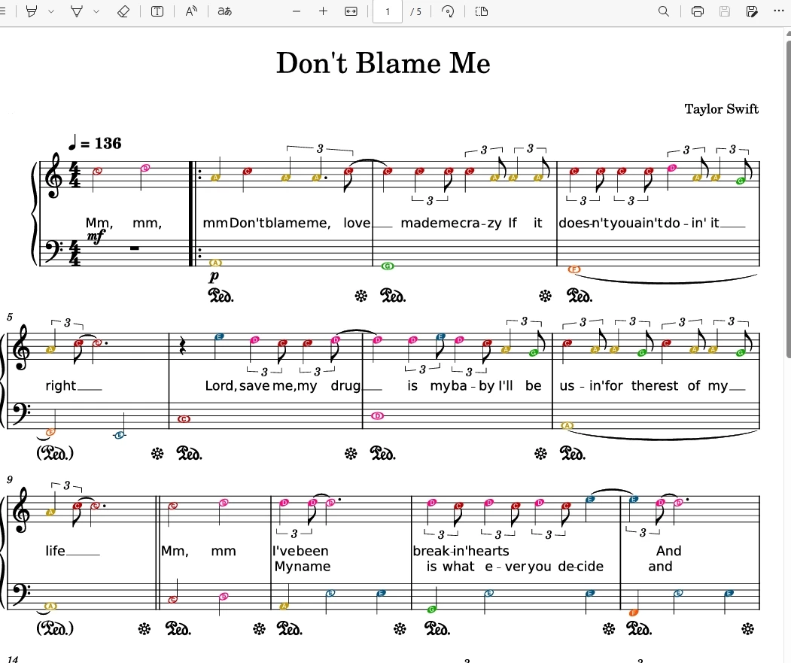This screenshot has height=663, width=791.
Task: Click Save as icon with pencil
Action: 752,11
